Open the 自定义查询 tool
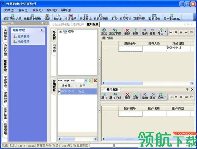197x149 pixels. (x=101, y=17)
